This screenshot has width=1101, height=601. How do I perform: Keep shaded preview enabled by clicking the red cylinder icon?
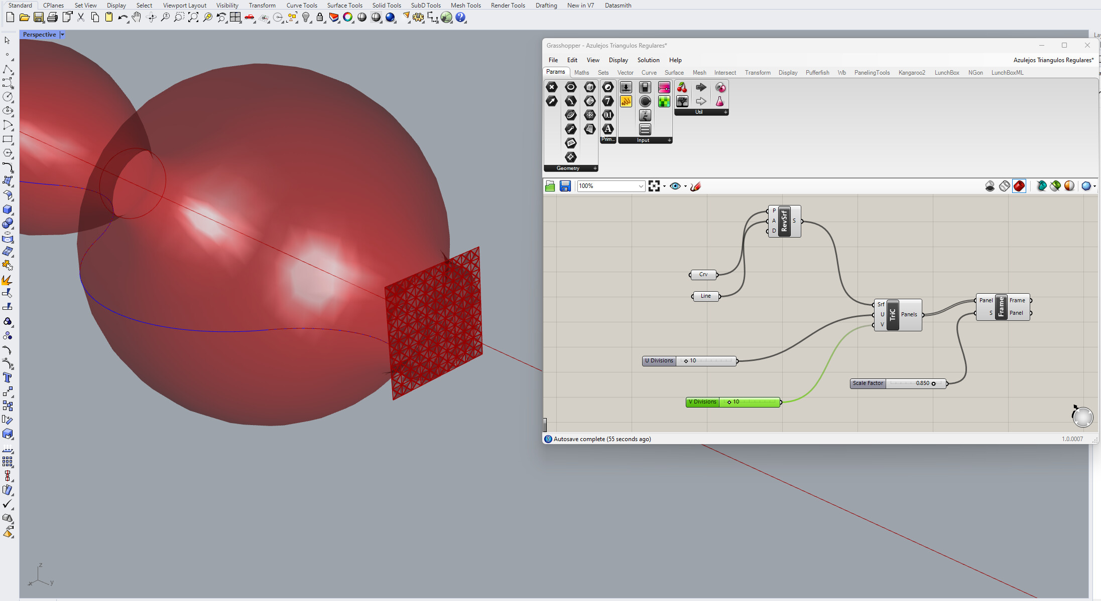point(1019,186)
